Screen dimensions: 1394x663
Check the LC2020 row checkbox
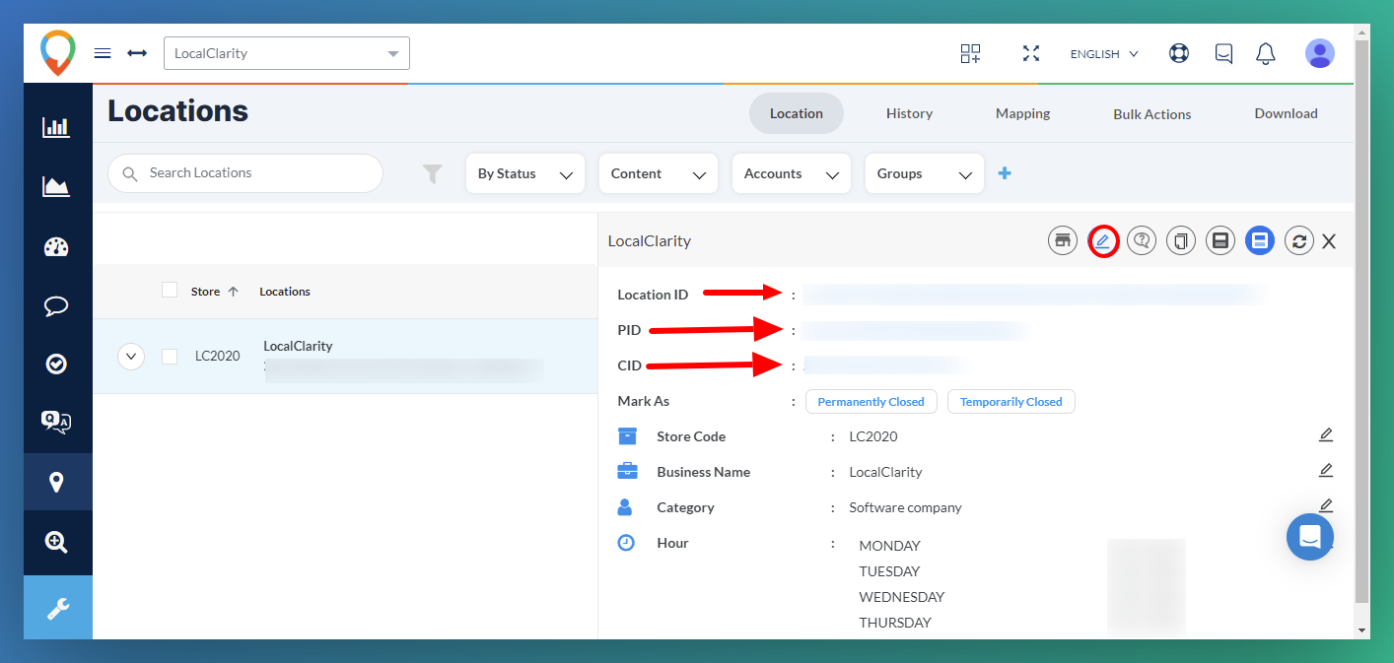[170, 356]
